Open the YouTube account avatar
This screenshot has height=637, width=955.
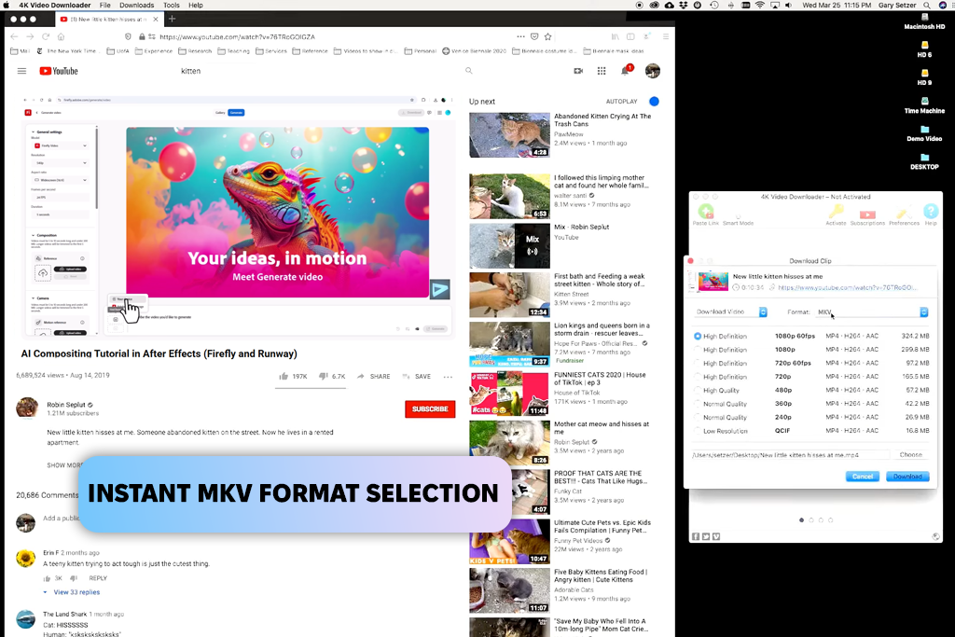click(652, 71)
